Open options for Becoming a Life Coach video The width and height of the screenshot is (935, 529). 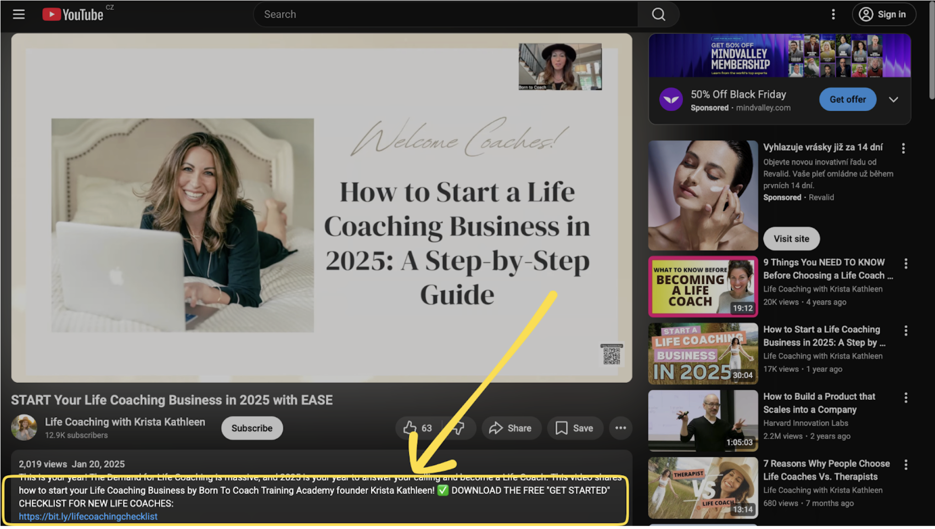pos(906,263)
